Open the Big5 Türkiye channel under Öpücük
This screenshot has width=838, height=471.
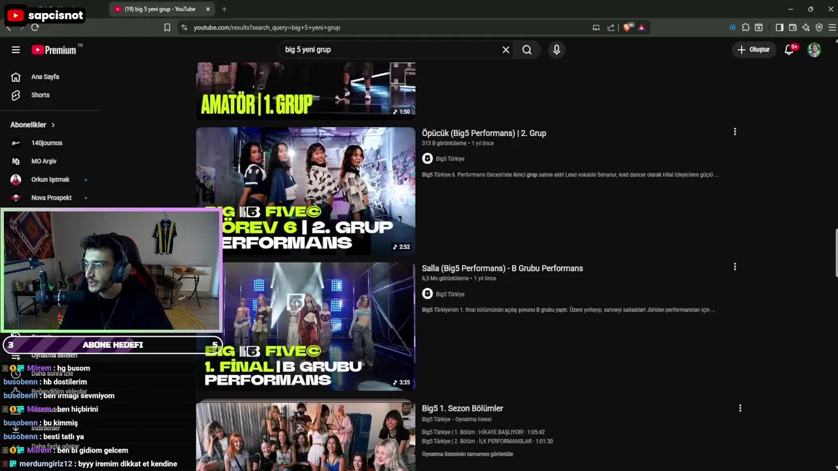click(x=450, y=159)
